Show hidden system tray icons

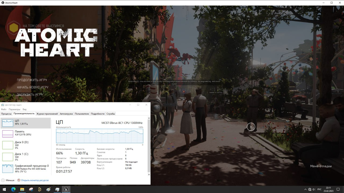coord(305,189)
